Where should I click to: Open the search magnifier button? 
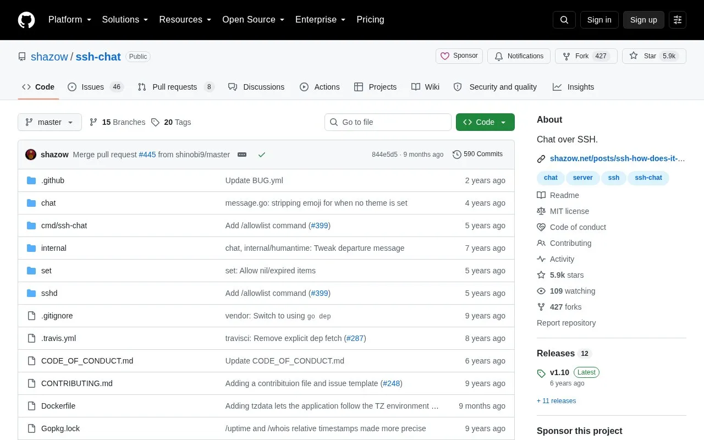[x=564, y=20]
